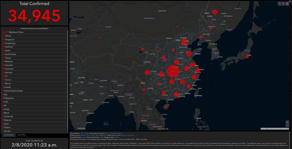Image resolution: width=292 pixels, height=149 pixels.
Task: Select the Bangkok Thailand outbreak marker
Action: (143, 118)
